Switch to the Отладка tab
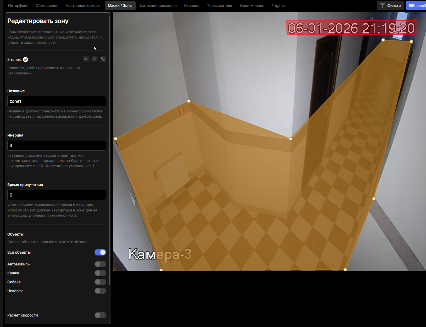 click(192, 6)
